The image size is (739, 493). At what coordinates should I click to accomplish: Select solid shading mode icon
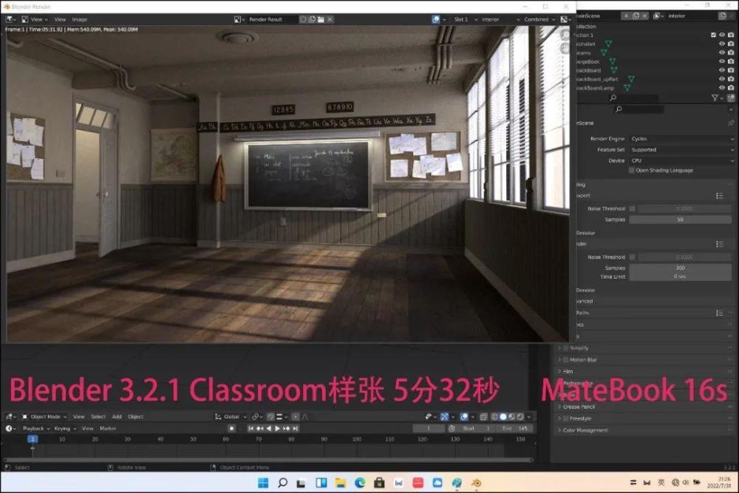pyautogui.click(x=503, y=417)
